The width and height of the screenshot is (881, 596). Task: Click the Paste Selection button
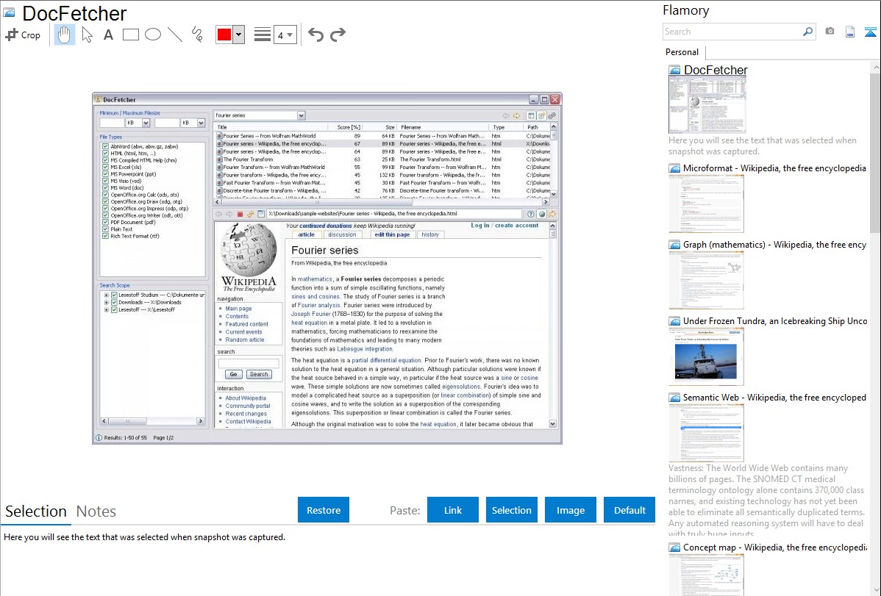512,510
